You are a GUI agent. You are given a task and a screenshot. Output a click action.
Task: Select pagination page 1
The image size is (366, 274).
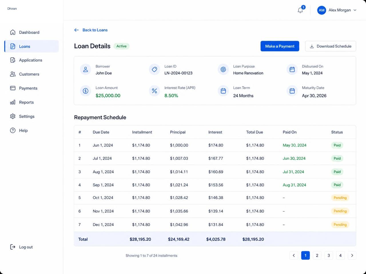pyautogui.click(x=305, y=255)
